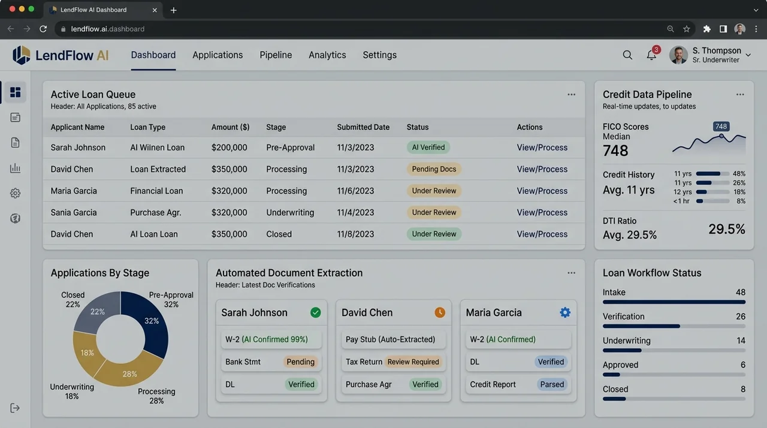Click browser back arrow
Image resolution: width=767 pixels, height=428 pixels.
click(11, 29)
